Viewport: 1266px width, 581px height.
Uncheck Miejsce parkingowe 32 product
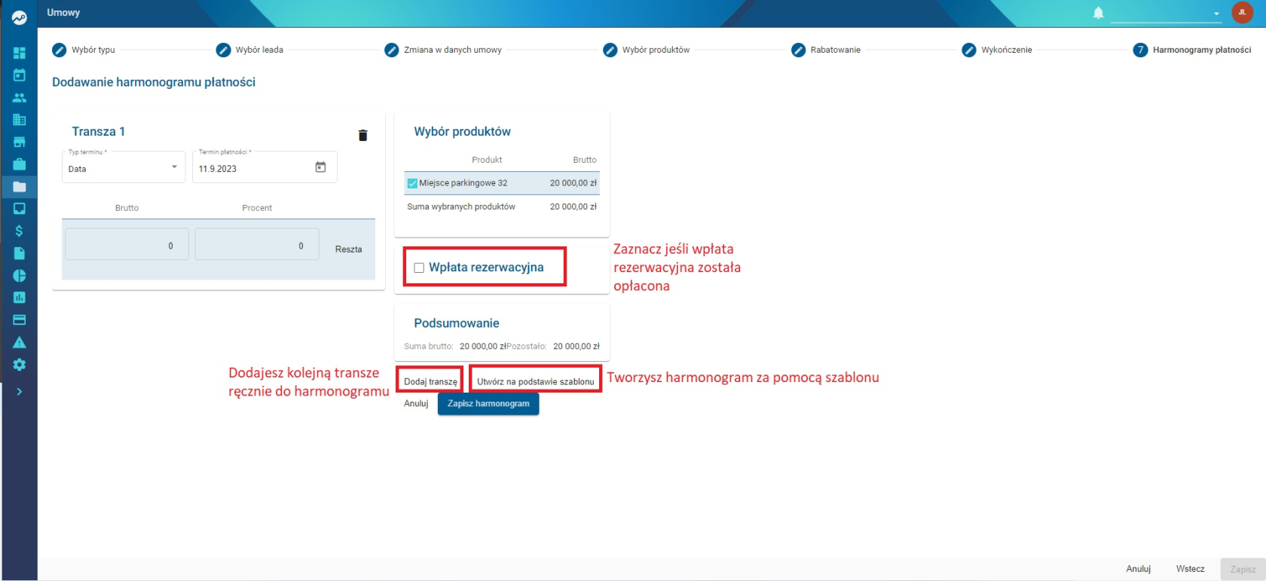[x=412, y=183]
